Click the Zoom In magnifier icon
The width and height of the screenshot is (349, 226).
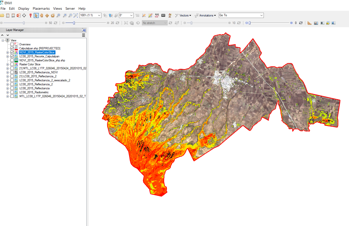coord(65,15)
